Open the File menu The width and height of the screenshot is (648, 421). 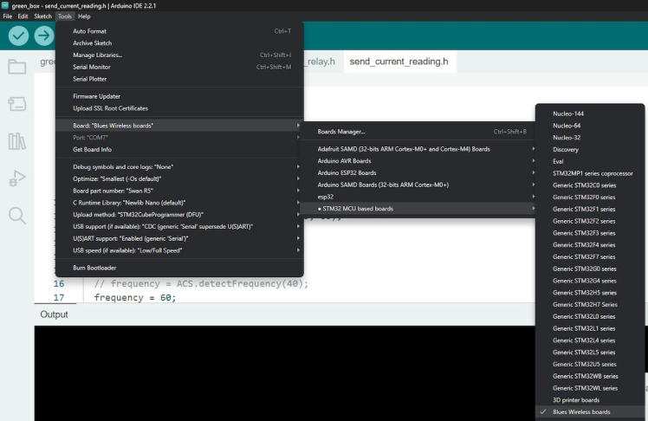[x=8, y=16]
